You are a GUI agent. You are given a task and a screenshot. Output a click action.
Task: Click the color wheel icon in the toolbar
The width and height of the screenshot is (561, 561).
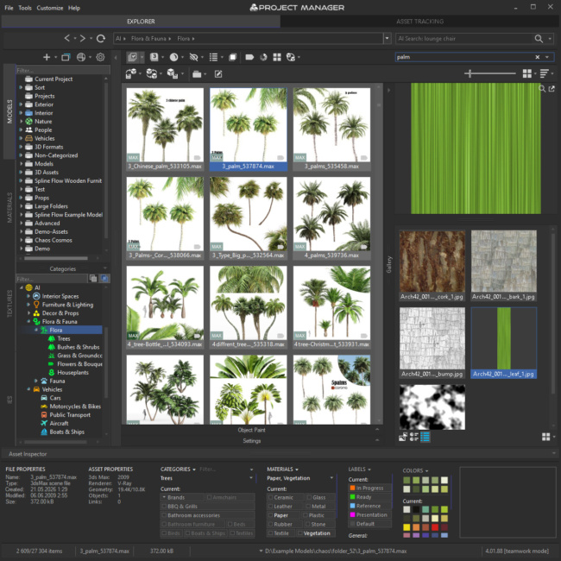click(x=263, y=57)
